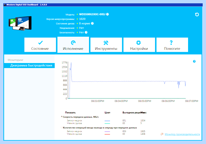Click the help icon beside Безопасность 'Нет'
The width and height of the screenshot is (206, 144).
[86, 33]
